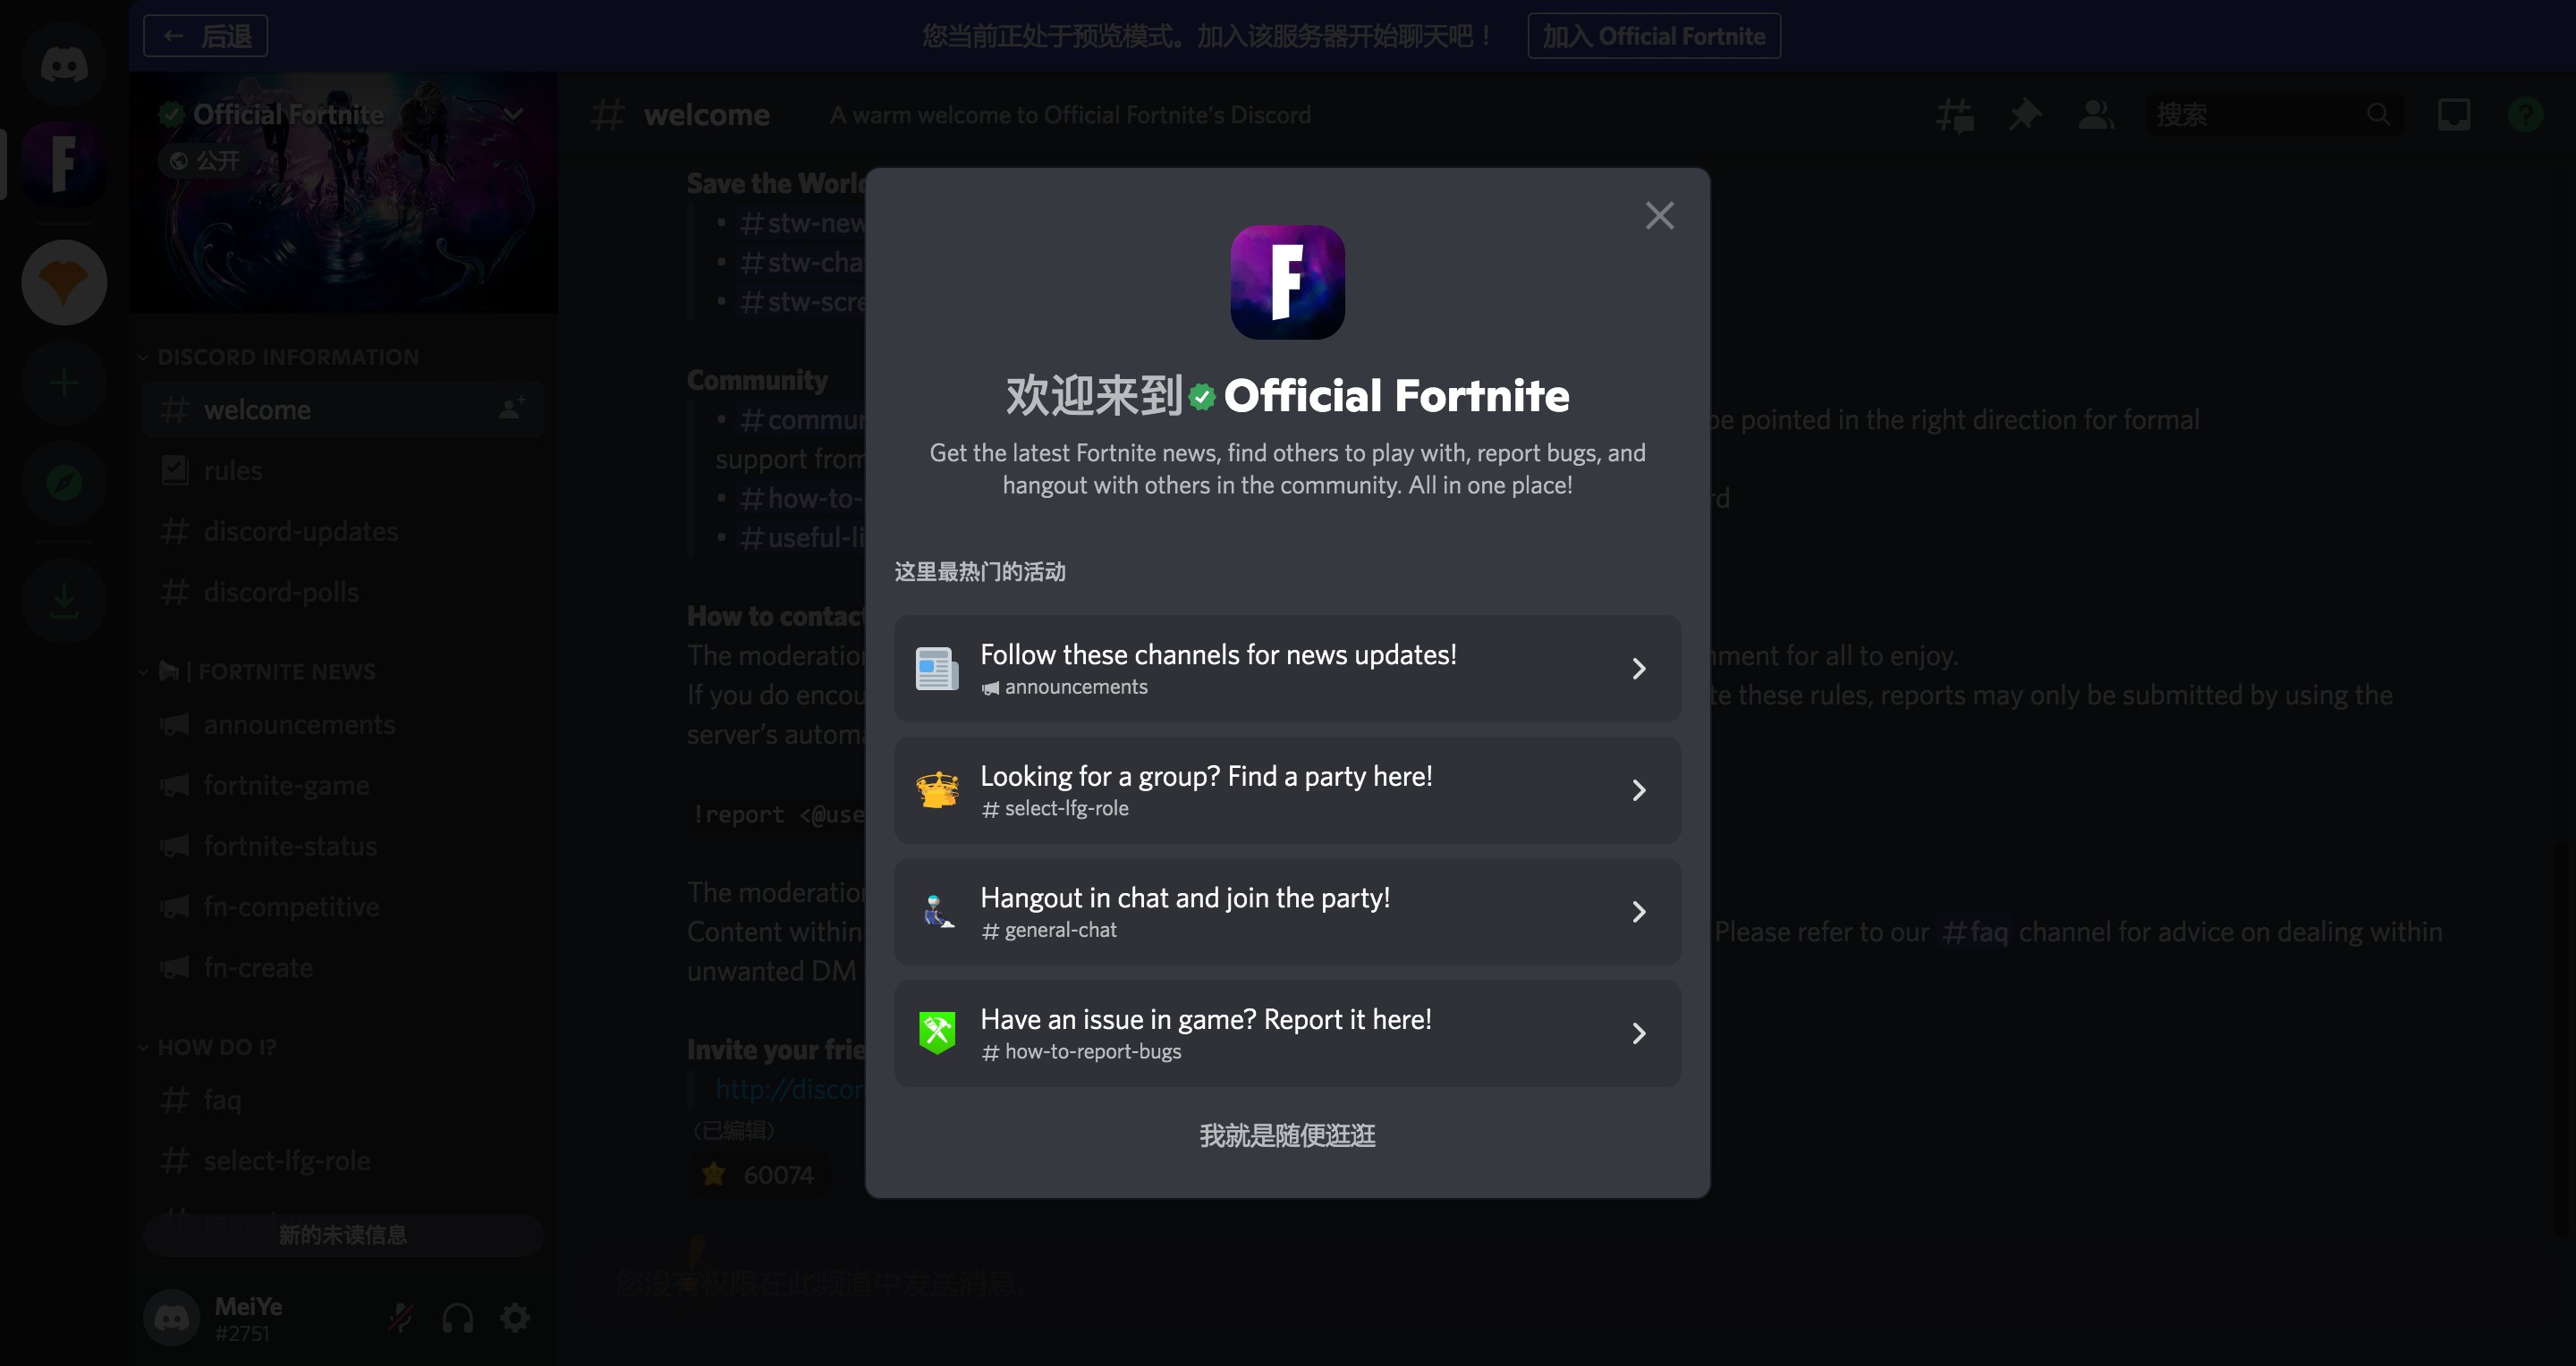Click the star reaction 60074
This screenshot has height=1366, width=2576.
click(x=760, y=1174)
